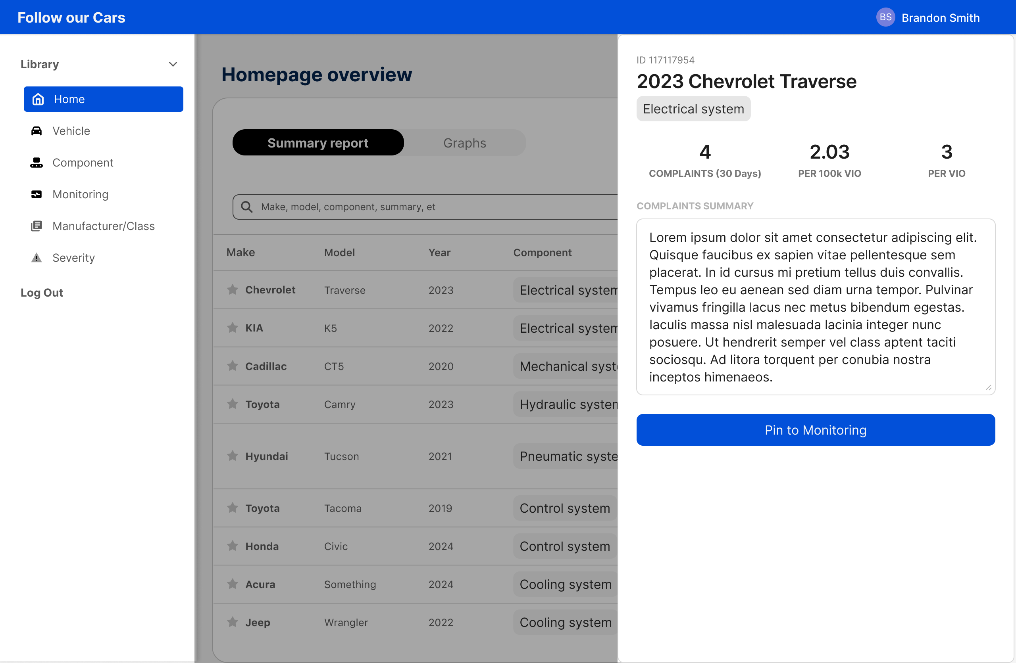1016x663 pixels.
Task: Click the 2023 Chevrolet Traverse heading
Action: point(746,81)
